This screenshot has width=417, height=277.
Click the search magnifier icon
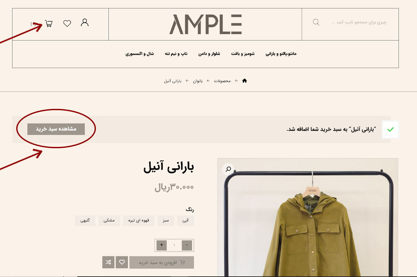[x=316, y=22]
